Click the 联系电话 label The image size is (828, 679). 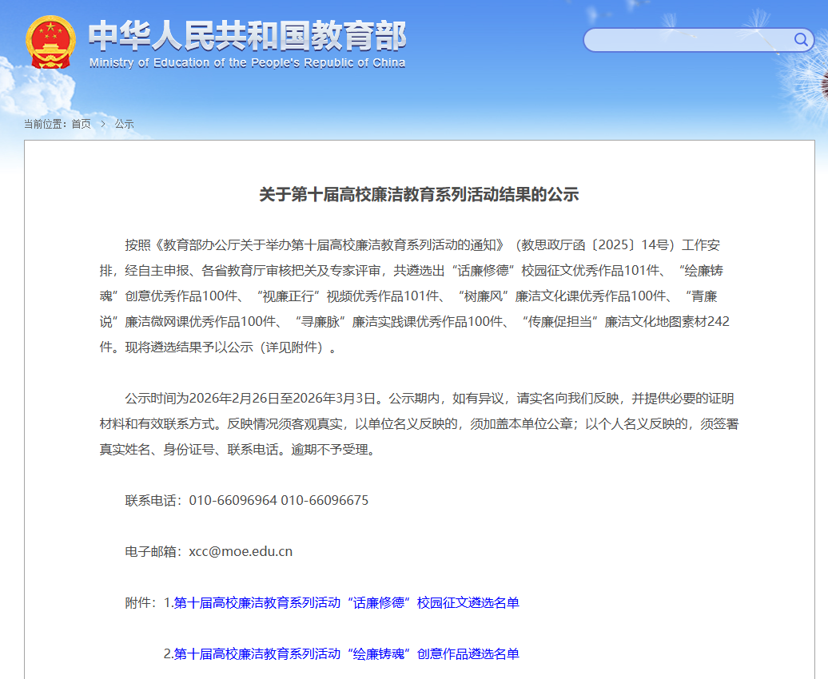[153, 500]
